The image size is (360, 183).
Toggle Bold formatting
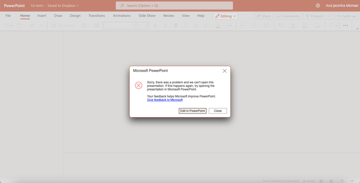pyautogui.click(x=176, y=26)
